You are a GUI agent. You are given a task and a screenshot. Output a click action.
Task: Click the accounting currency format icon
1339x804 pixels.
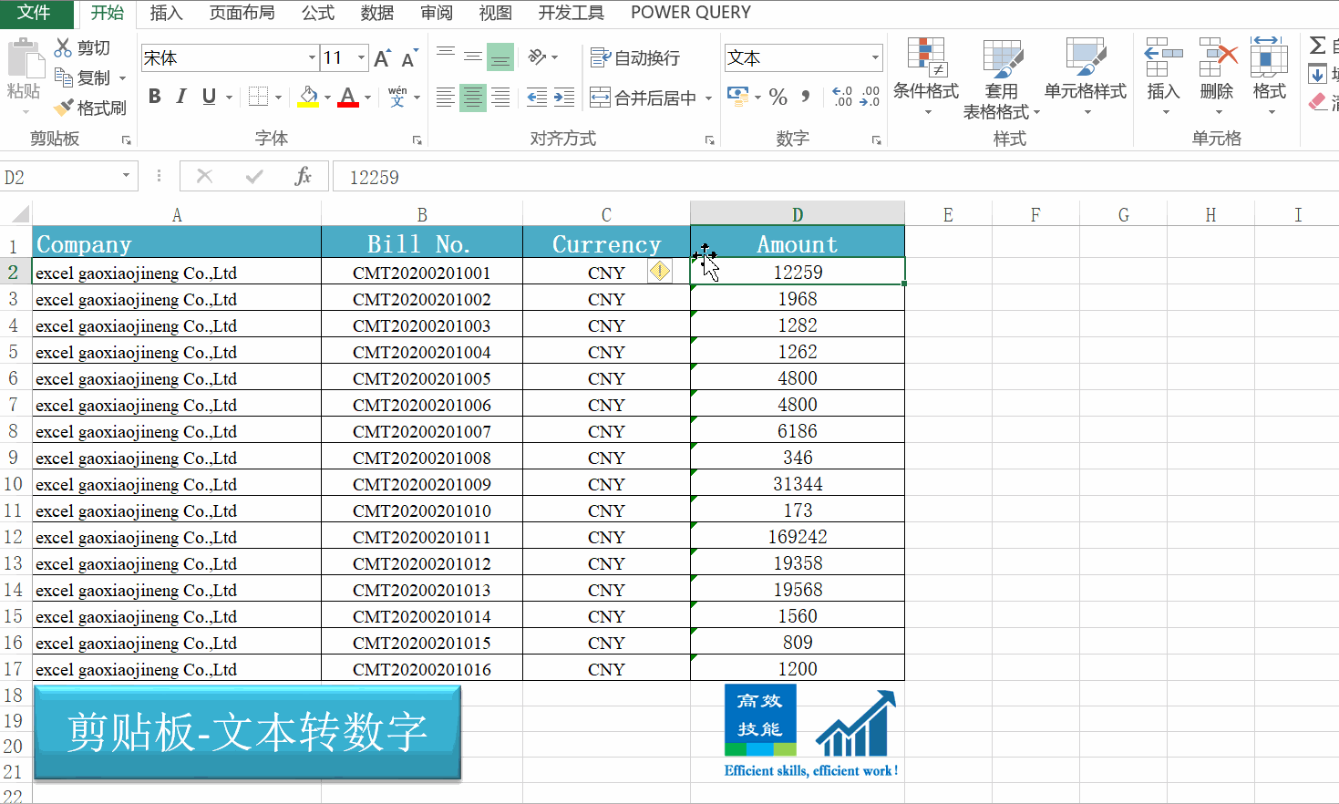pos(737,96)
